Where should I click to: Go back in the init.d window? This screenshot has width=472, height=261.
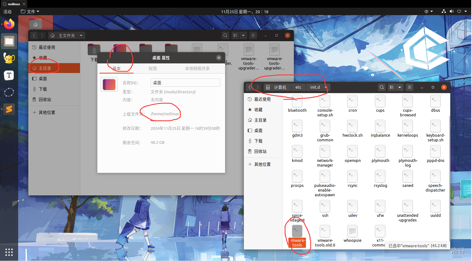pyautogui.click(x=250, y=87)
